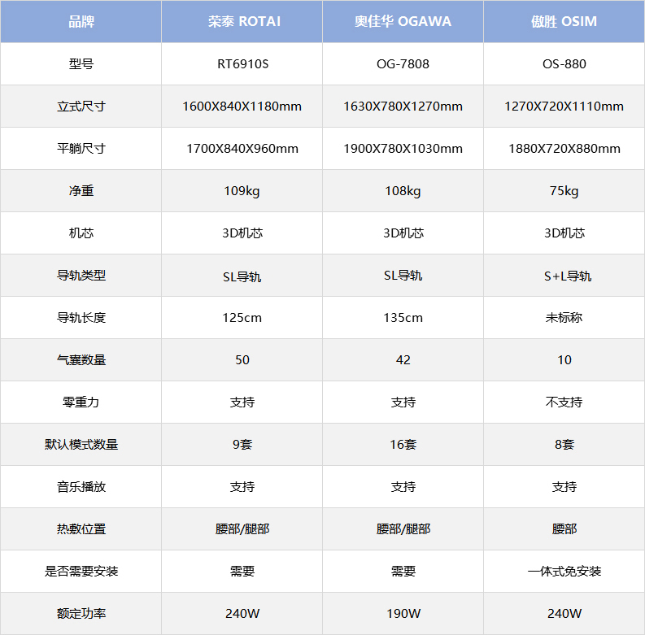Select the 1630X780X1270mm cell
Screen dimensions: 645x635
(403, 107)
